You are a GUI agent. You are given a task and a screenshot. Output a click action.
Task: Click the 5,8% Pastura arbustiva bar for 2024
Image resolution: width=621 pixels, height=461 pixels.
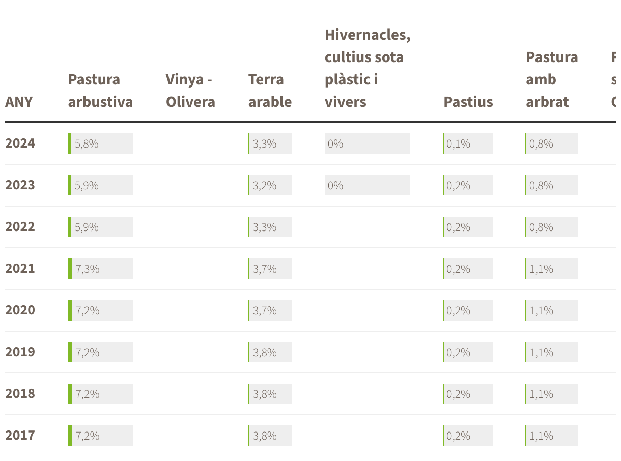pos(101,143)
